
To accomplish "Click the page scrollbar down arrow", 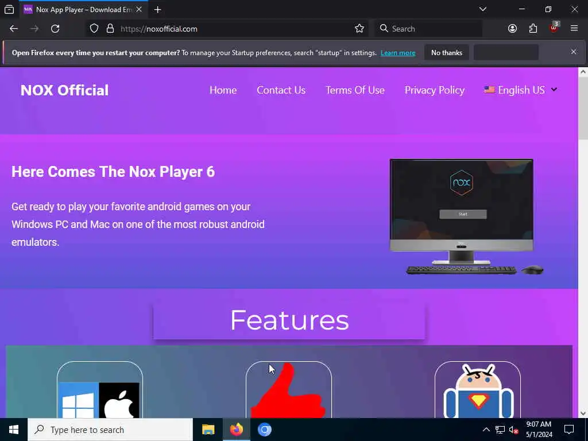I will click(583, 413).
